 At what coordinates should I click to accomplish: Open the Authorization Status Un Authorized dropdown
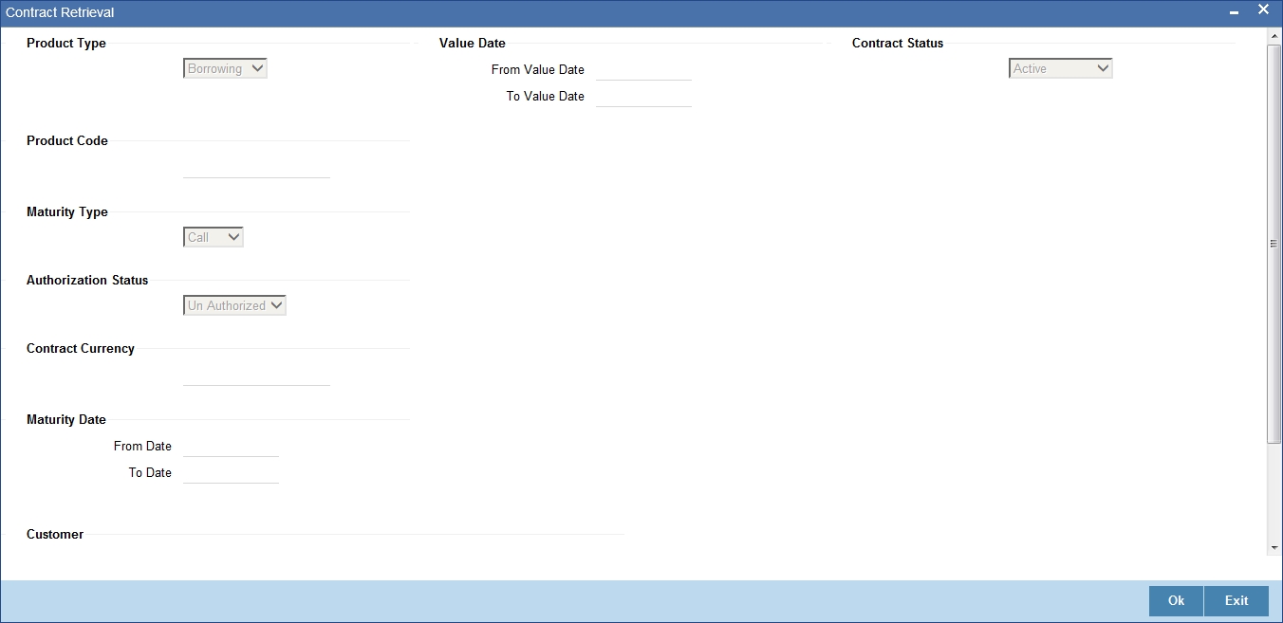[234, 305]
